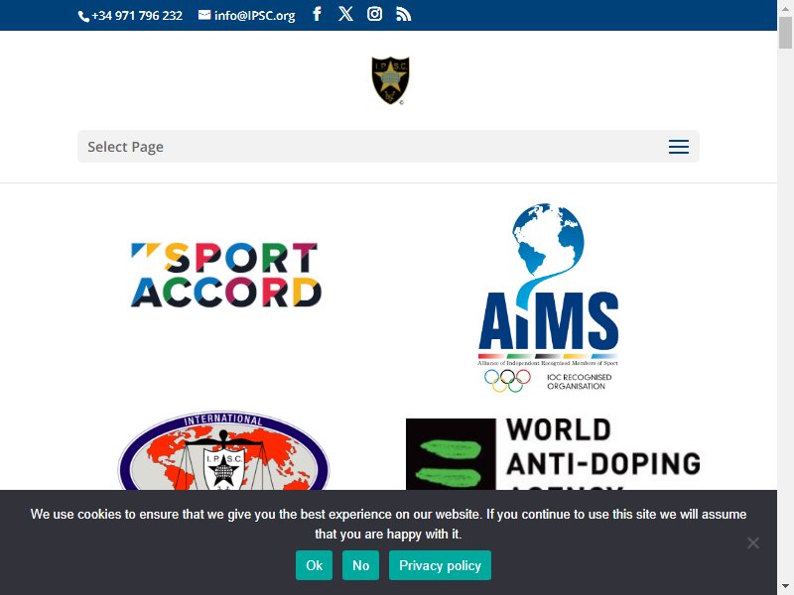Email info@IPSC.org link
The width and height of the screenshot is (794, 595).
(x=246, y=16)
